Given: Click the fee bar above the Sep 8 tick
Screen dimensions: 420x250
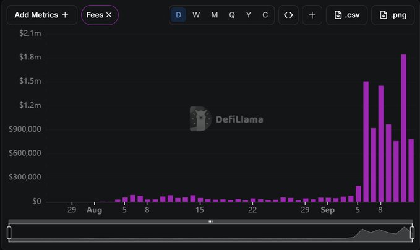Looking at the screenshot, I should coord(381,144).
